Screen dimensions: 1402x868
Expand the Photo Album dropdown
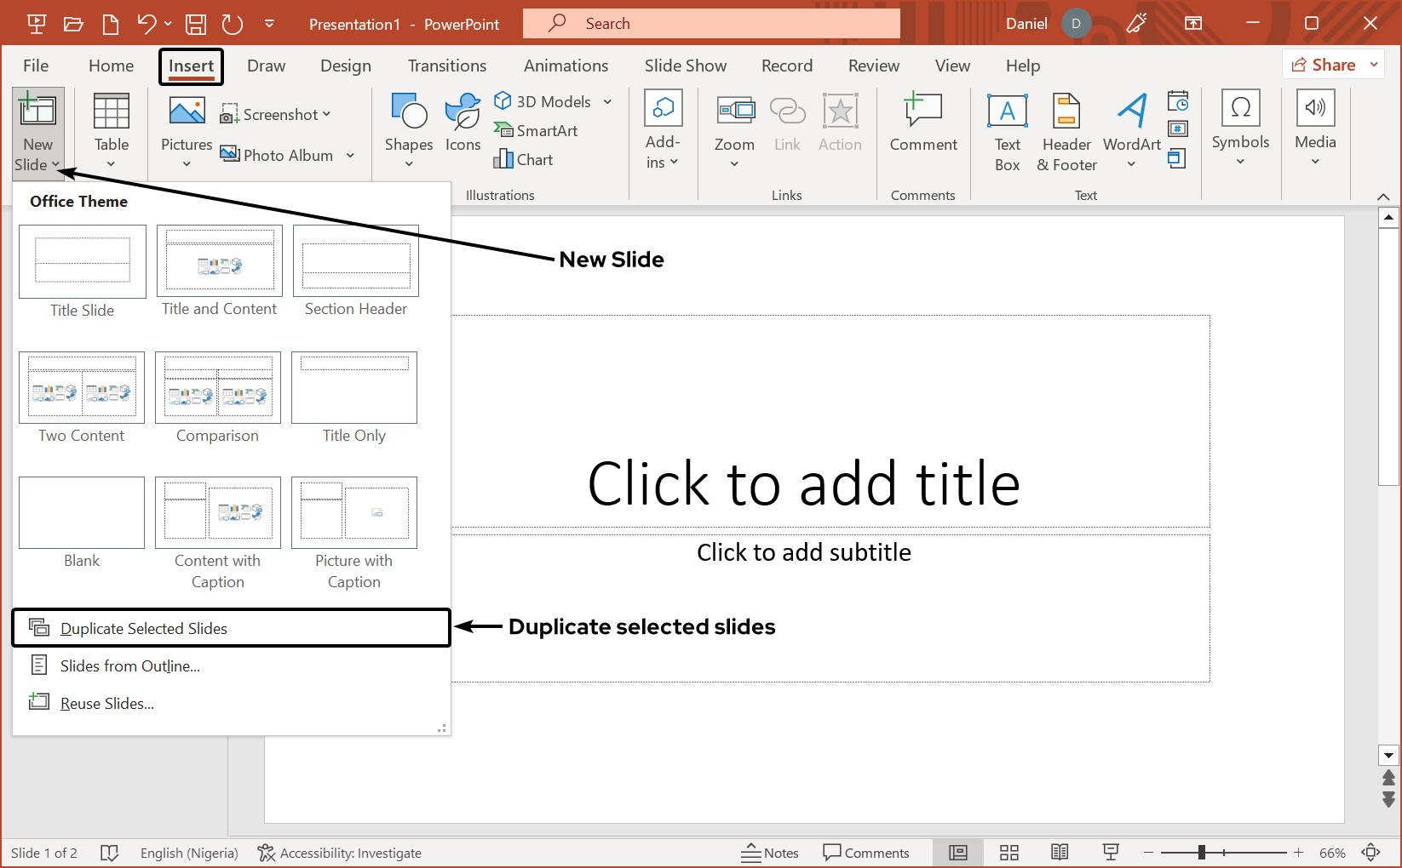350,155
